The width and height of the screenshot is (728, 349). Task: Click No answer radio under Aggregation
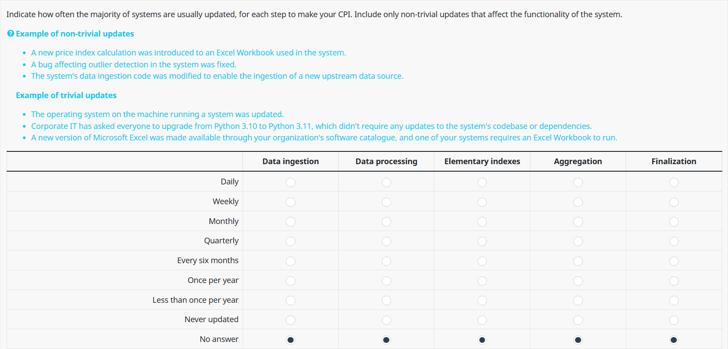pyautogui.click(x=578, y=340)
